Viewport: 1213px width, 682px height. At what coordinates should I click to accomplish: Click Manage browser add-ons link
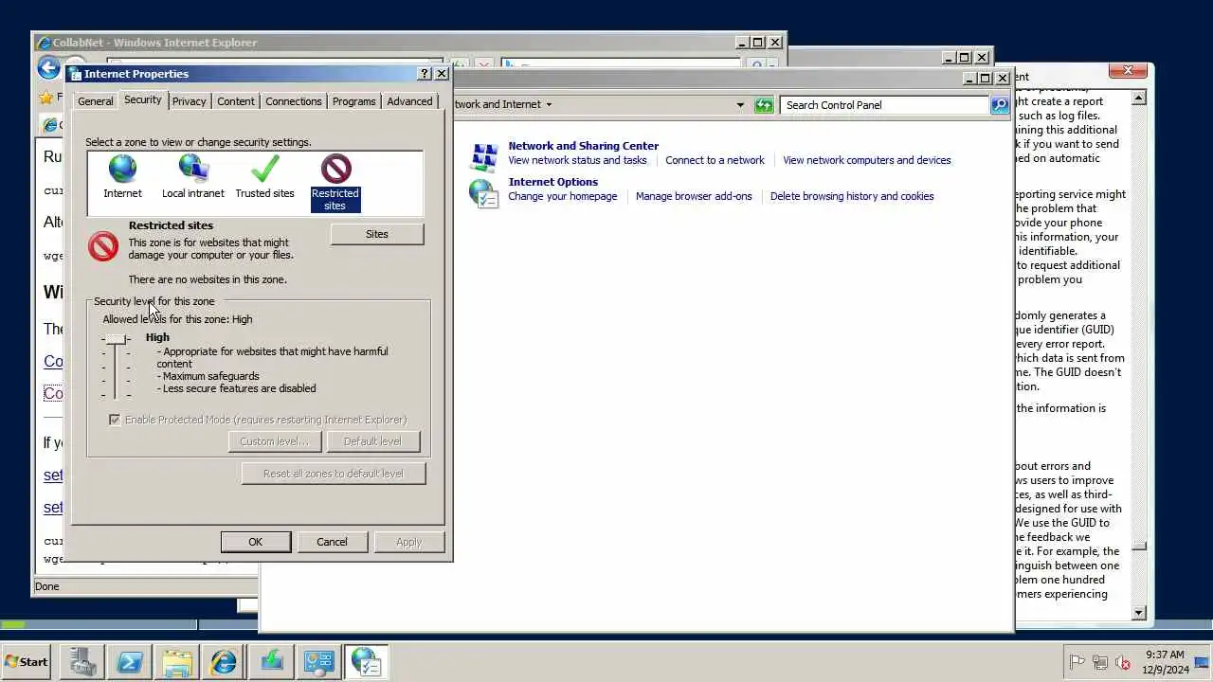tap(694, 196)
